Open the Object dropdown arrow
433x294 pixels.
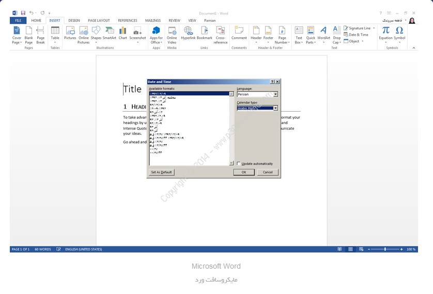(x=363, y=41)
